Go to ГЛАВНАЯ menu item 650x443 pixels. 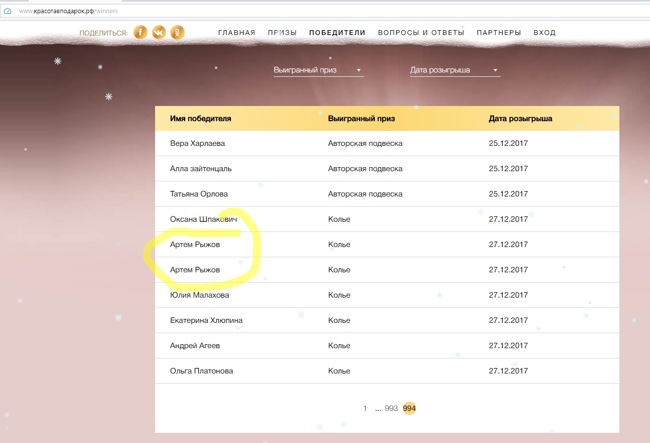(237, 33)
